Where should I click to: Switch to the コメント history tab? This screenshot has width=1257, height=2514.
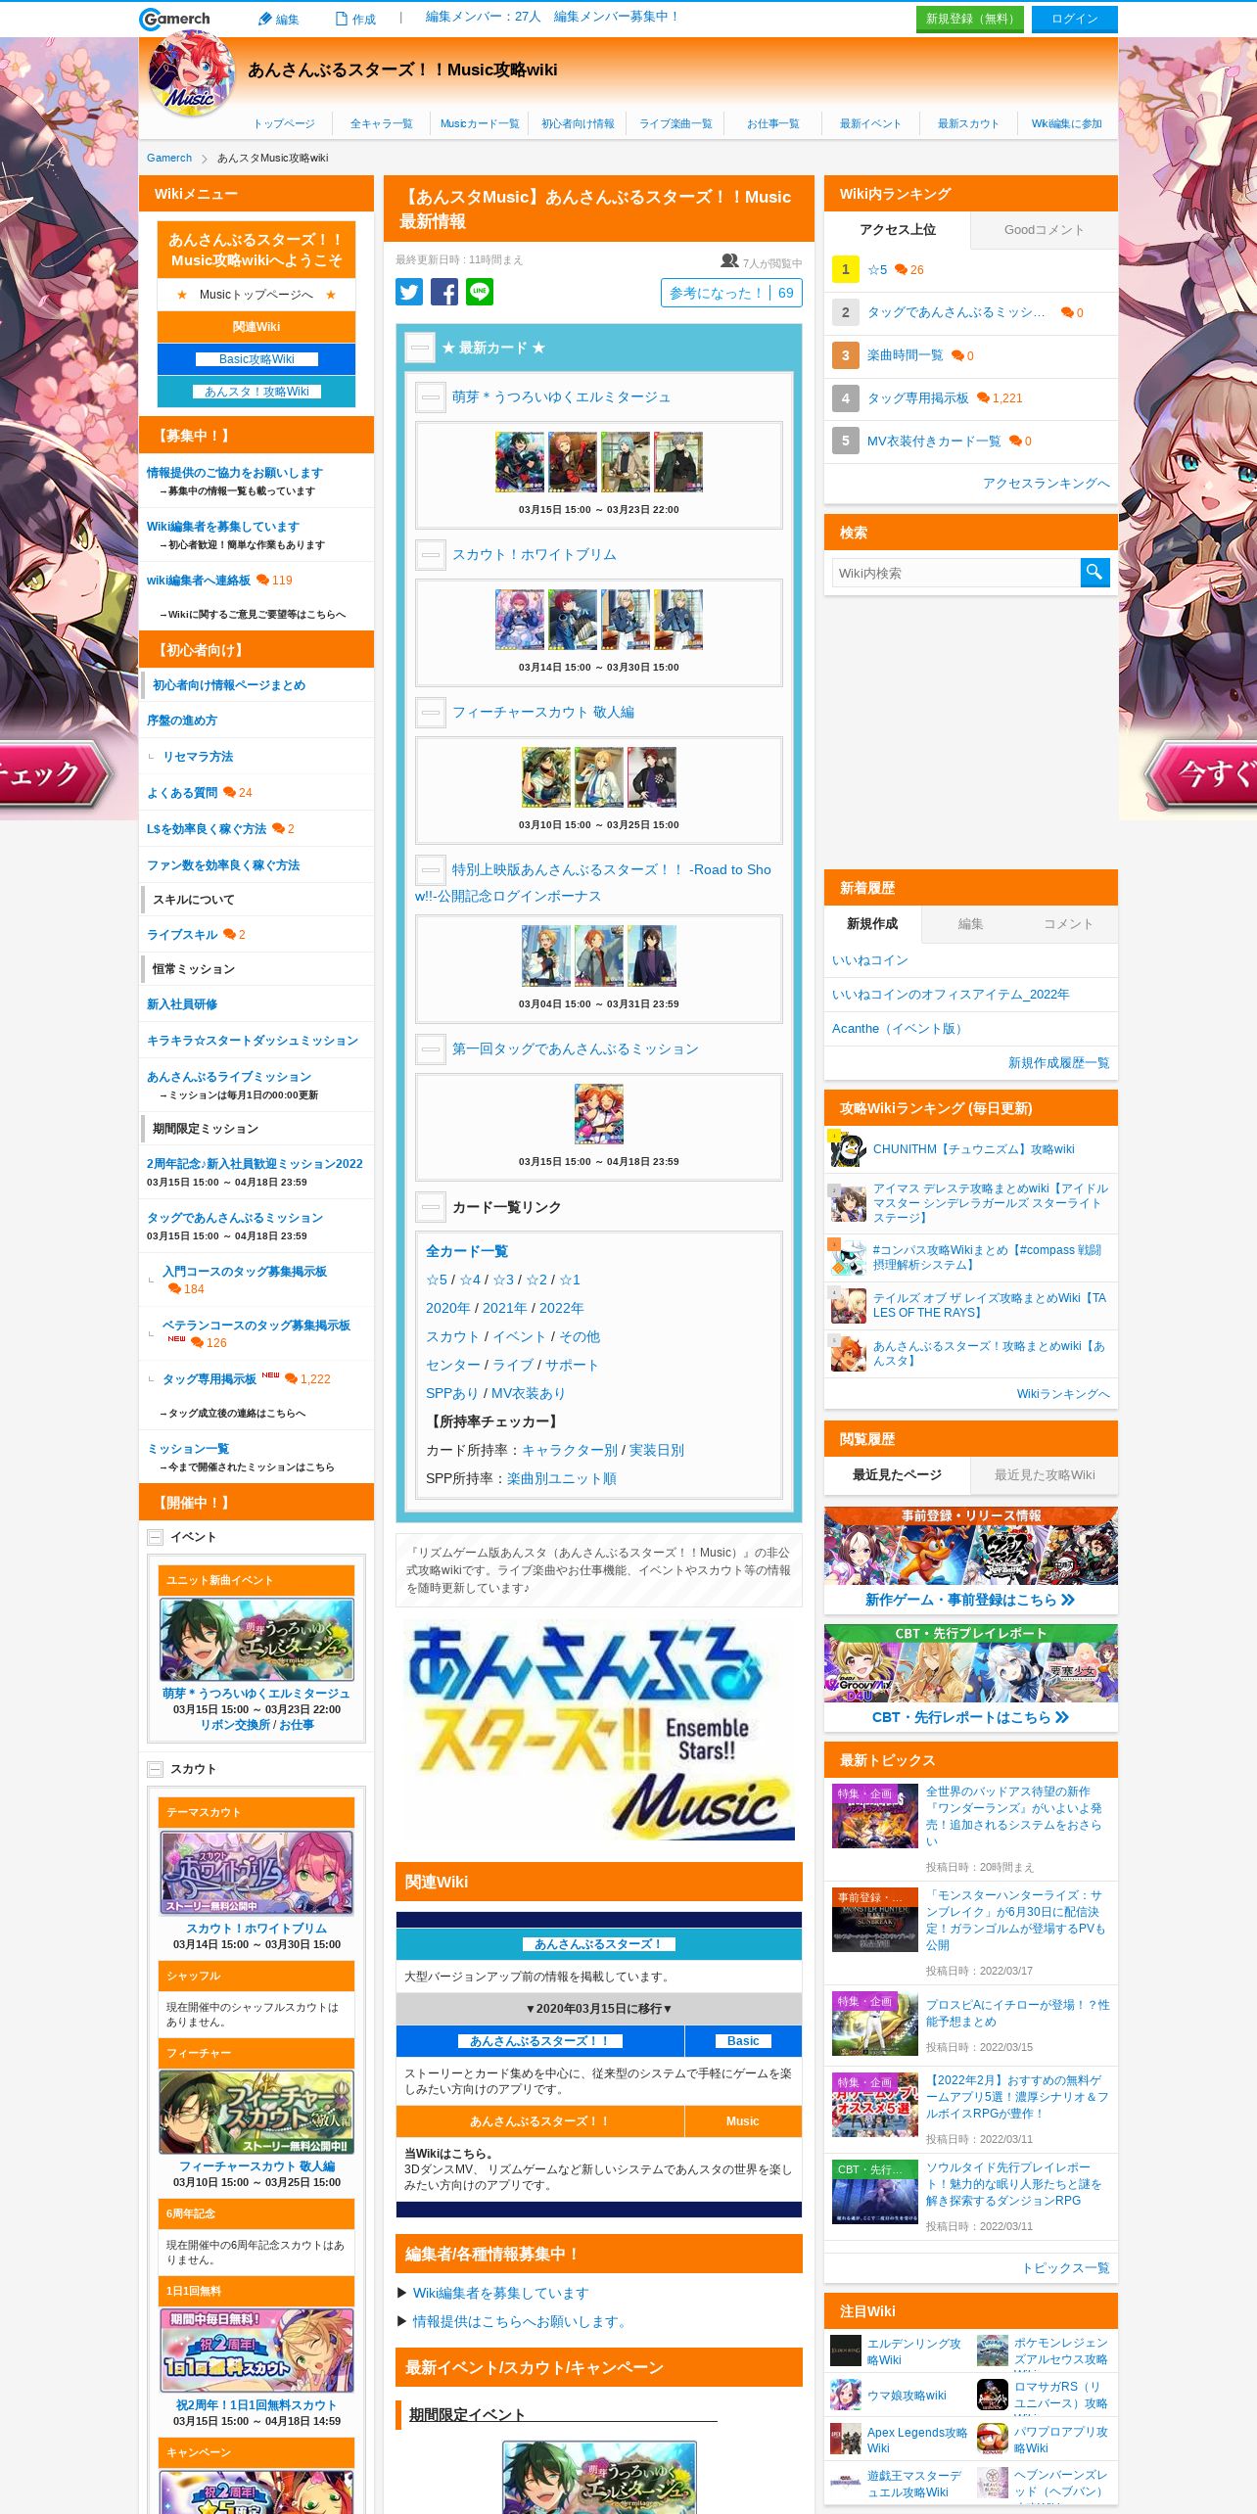coord(1068,923)
